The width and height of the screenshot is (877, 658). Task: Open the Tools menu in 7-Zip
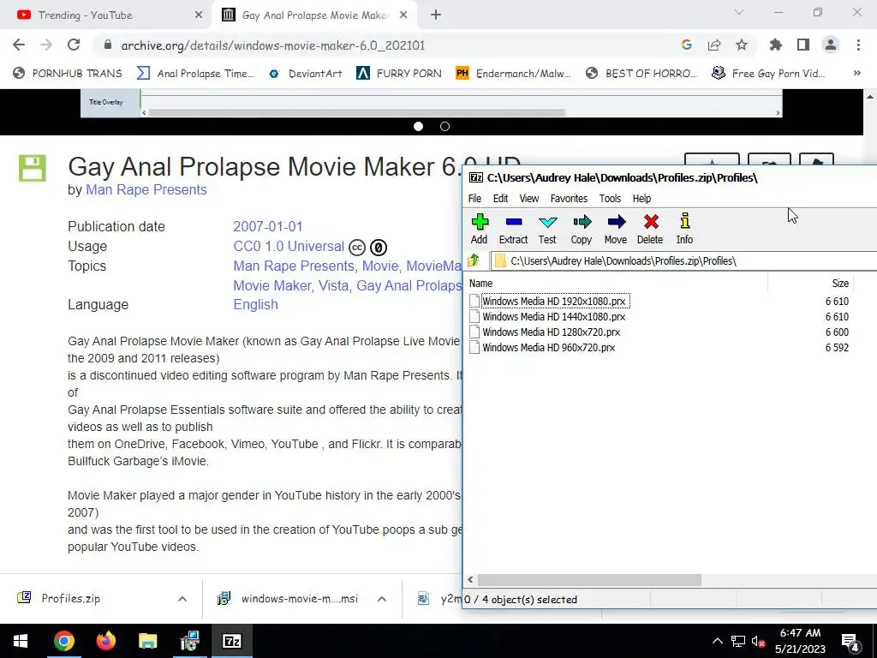click(610, 198)
